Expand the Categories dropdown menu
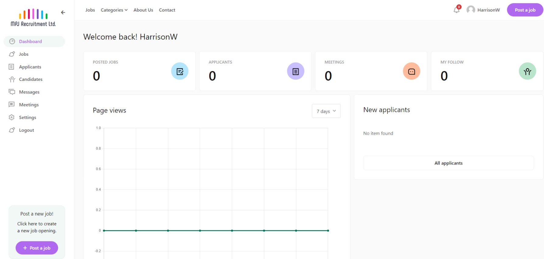544x259 pixels. (114, 10)
